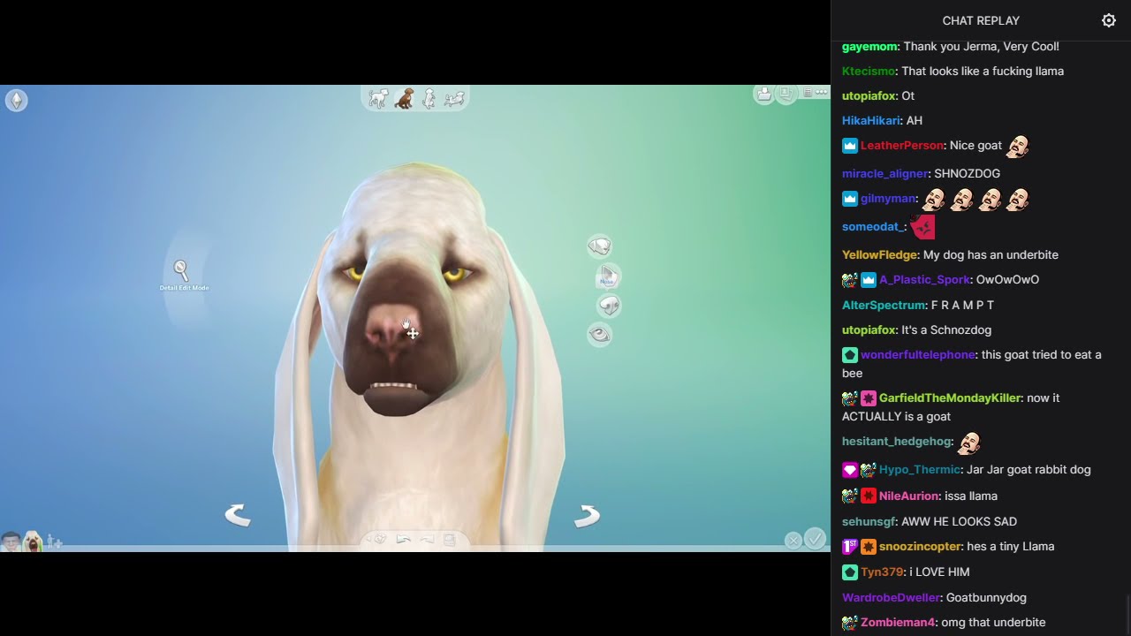Select the running dog pose icon
Image resolution: width=1131 pixels, height=636 pixels.
point(454,99)
